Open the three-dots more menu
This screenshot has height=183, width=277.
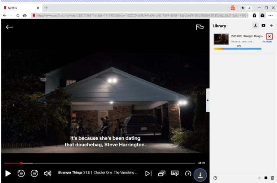[271, 15]
